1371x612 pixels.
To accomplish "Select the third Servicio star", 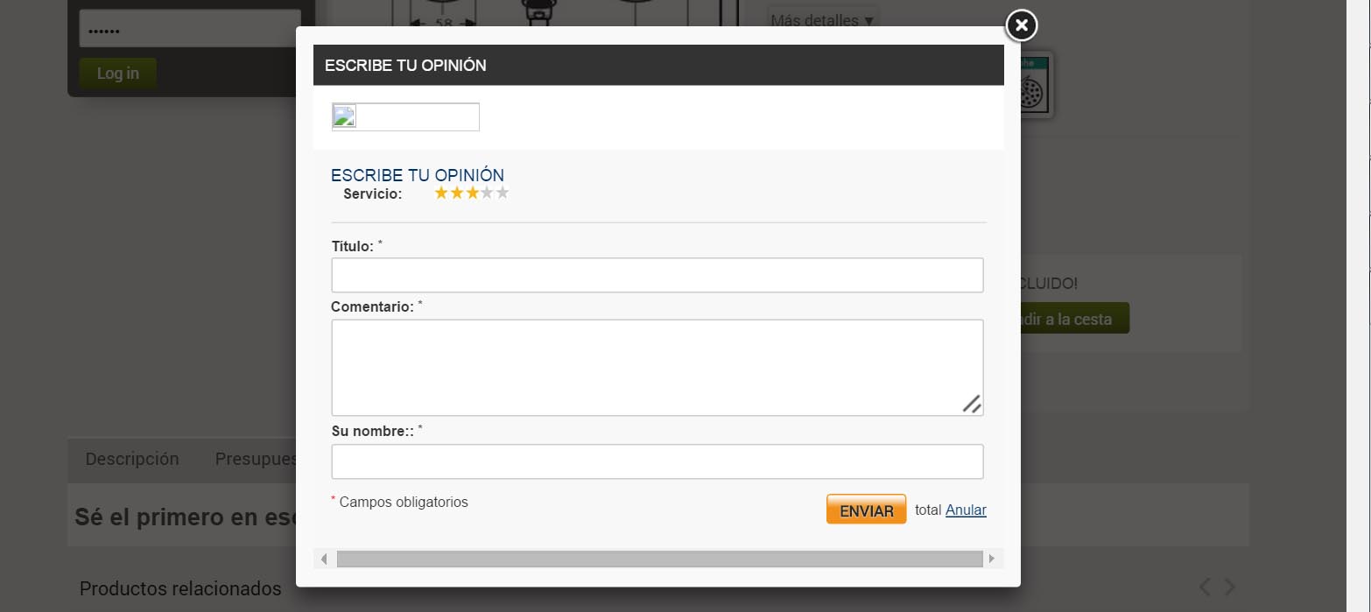I will tap(472, 193).
